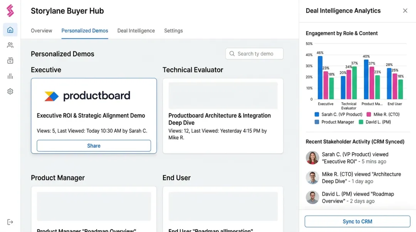Viewport: 416px width, 232px height.
Task: Click the 37% Technical Evaluator green bar
Action: coord(354,83)
